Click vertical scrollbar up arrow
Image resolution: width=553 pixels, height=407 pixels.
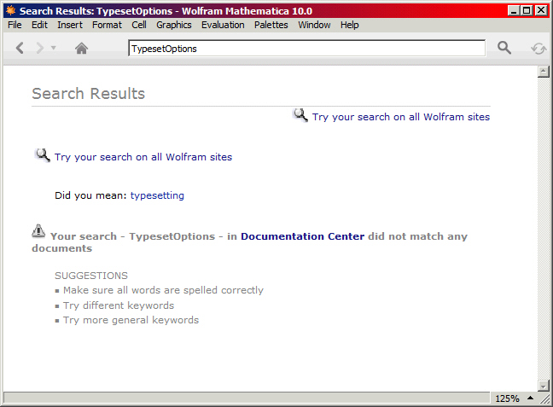[544, 72]
